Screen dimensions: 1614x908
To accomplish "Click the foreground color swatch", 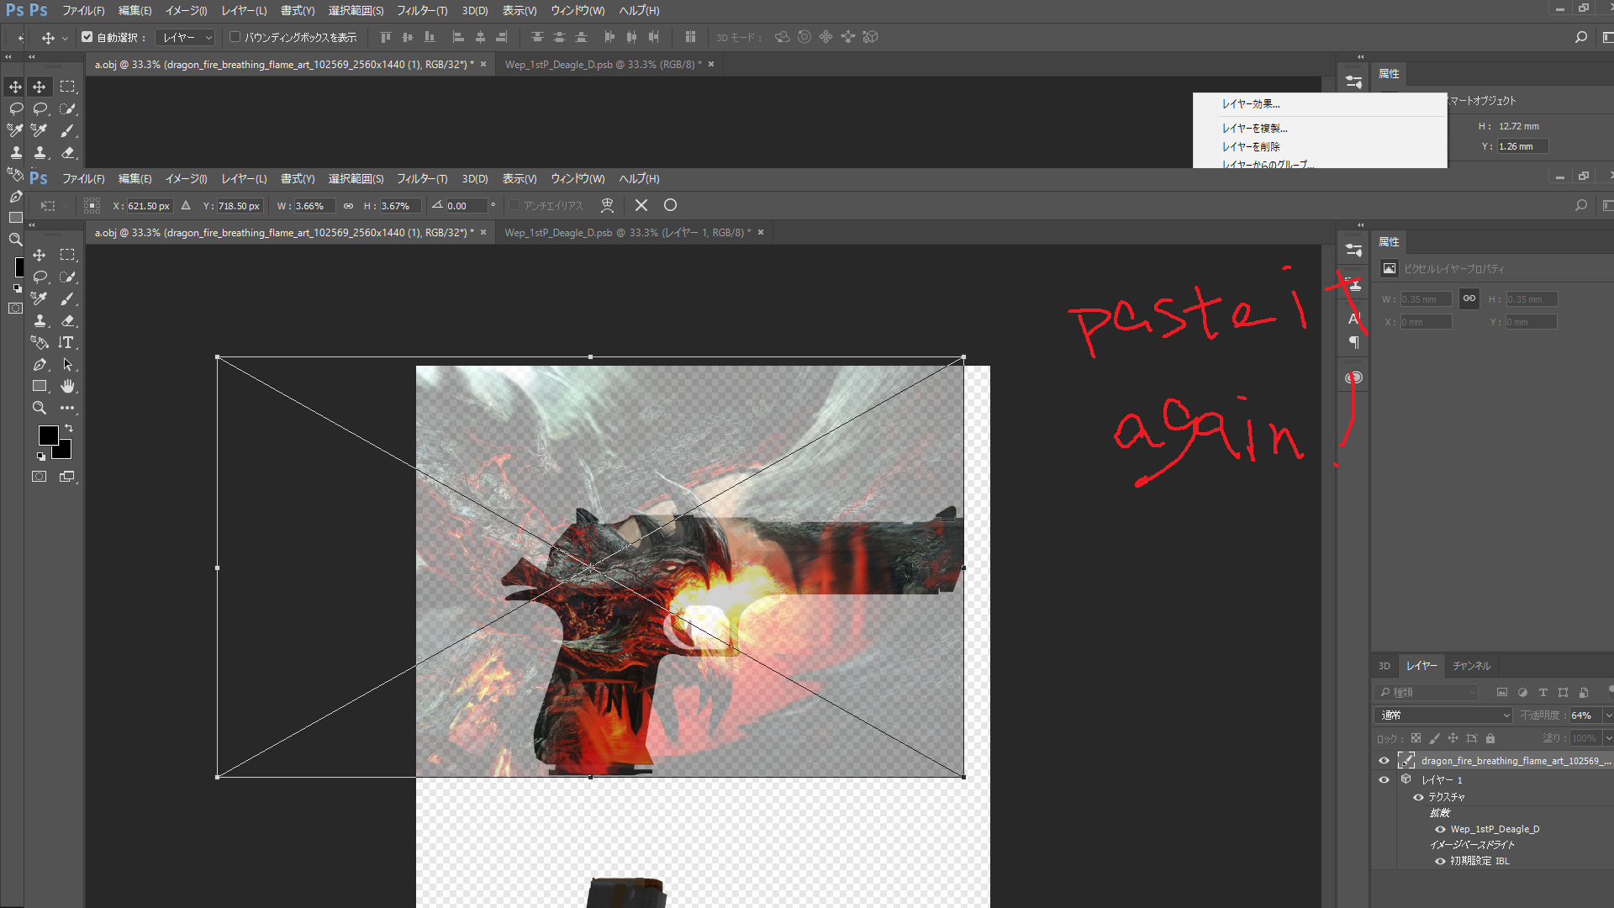I will click(x=48, y=435).
